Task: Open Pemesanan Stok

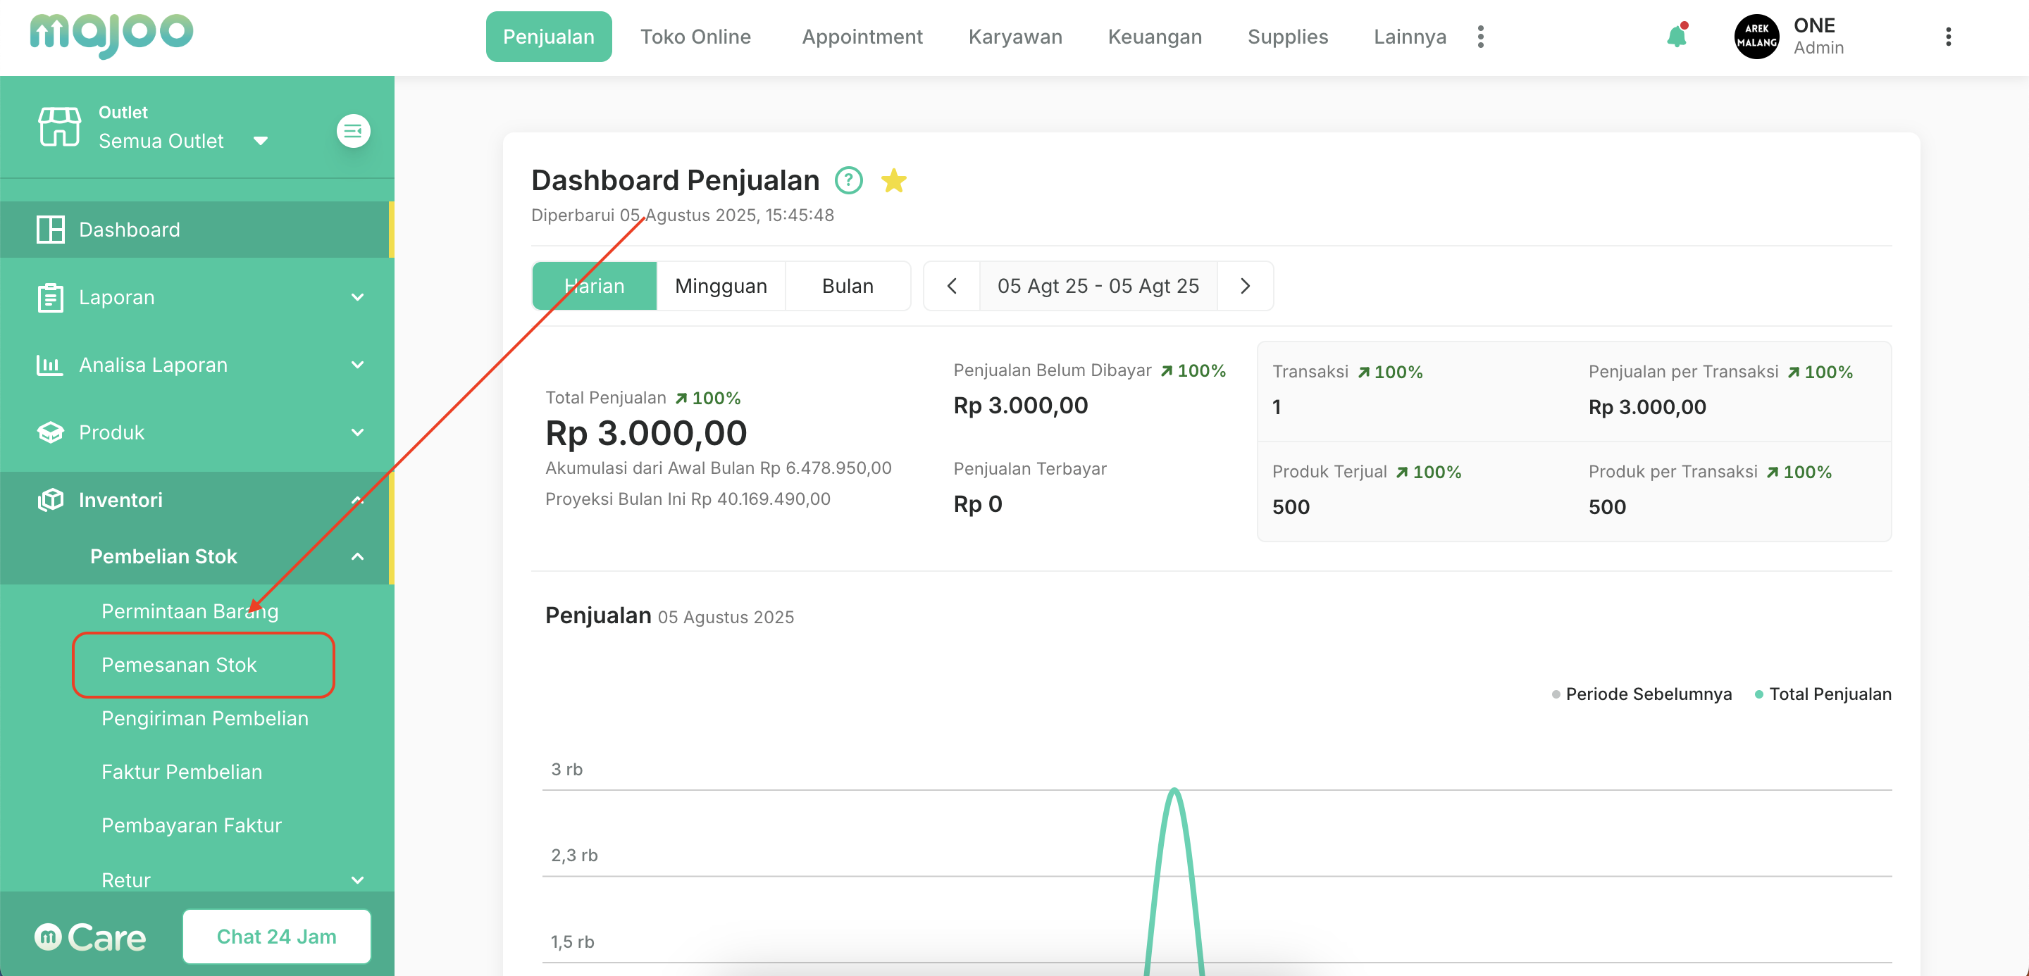Action: click(179, 665)
